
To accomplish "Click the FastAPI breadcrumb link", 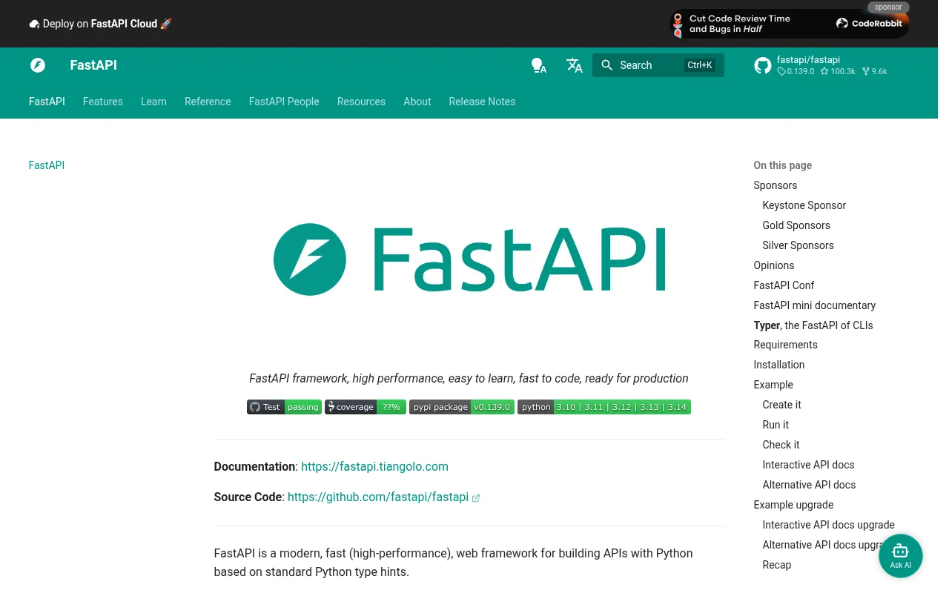I will pos(47,165).
